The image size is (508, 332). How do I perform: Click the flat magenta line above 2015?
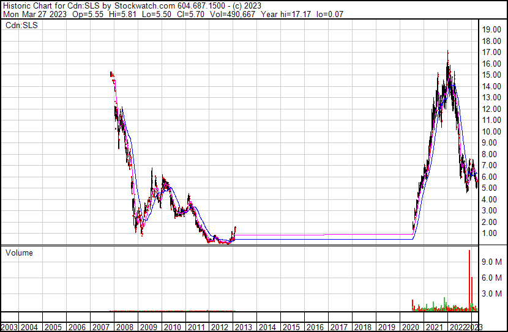click(291, 235)
